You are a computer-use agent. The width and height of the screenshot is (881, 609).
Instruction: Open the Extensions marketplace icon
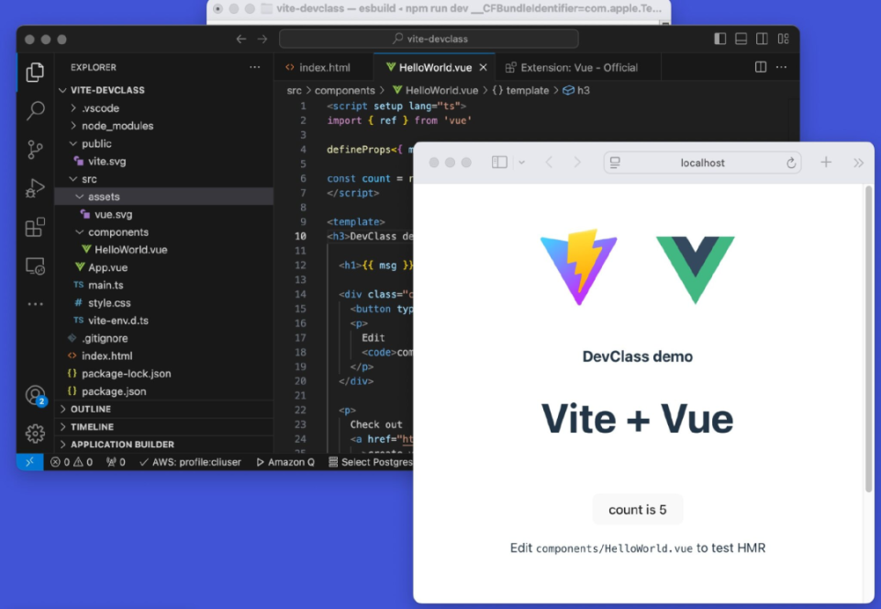pyautogui.click(x=34, y=227)
